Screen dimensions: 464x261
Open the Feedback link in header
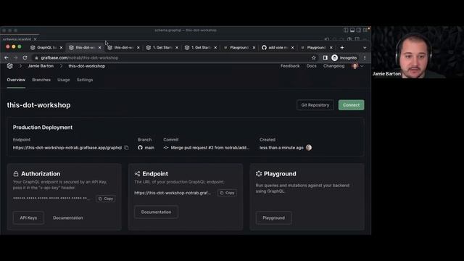click(290, 66)
